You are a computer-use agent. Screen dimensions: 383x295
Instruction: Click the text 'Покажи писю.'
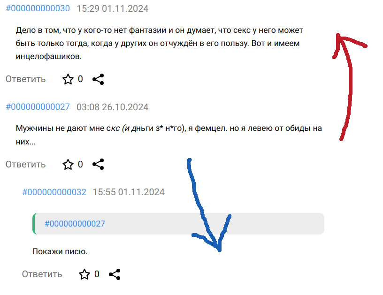click(60, 251)
